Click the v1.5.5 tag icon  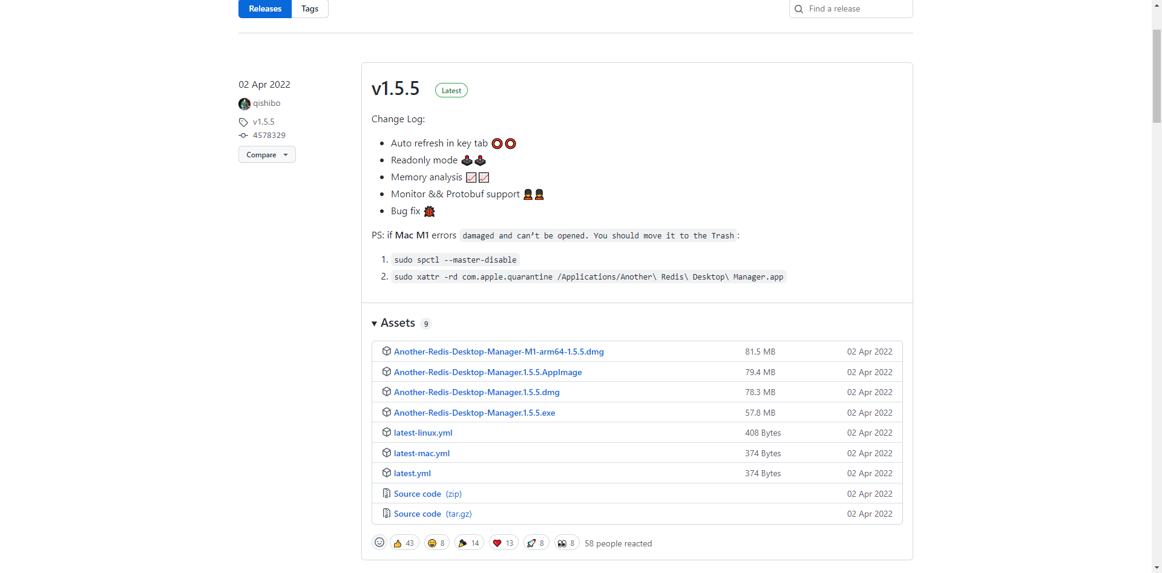[x=244, y=122]
